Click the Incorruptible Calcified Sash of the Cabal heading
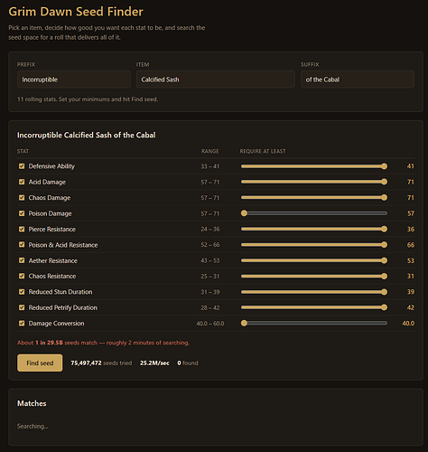This screenshot has width=428, height=452. [87, 135]
